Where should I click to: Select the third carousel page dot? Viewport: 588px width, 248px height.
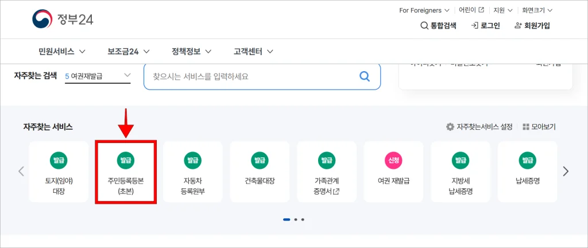click(x=303, y=219)
